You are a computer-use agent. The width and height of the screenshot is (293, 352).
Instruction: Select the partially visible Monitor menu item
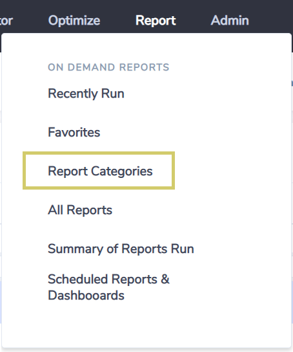coord(6,21)
